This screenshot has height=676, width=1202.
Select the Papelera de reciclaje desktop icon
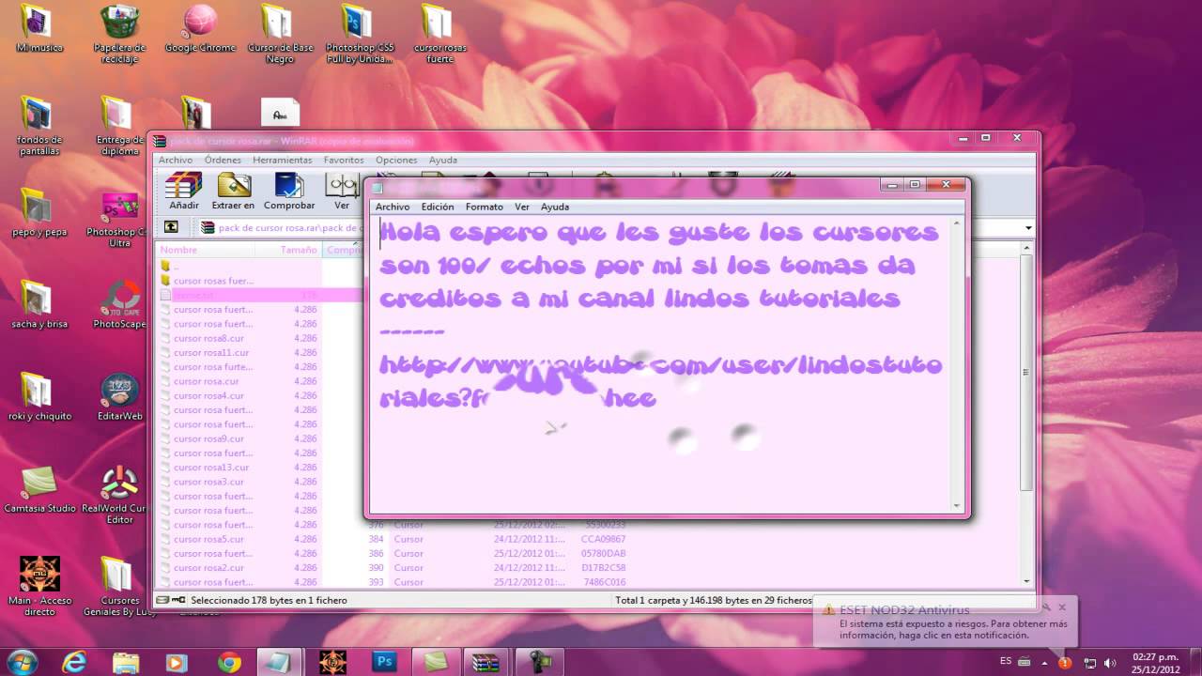(x=119, y=35)
